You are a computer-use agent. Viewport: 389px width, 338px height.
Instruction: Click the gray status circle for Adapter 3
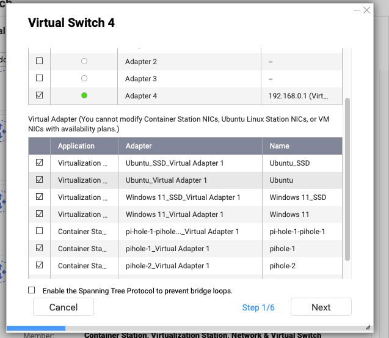tap(84, 79)
